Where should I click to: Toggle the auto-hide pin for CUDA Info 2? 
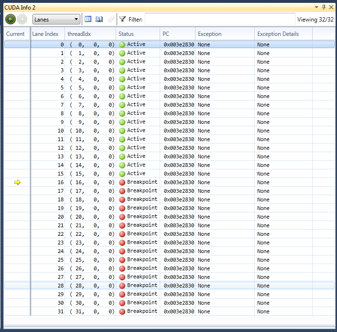tap(324, 7)
